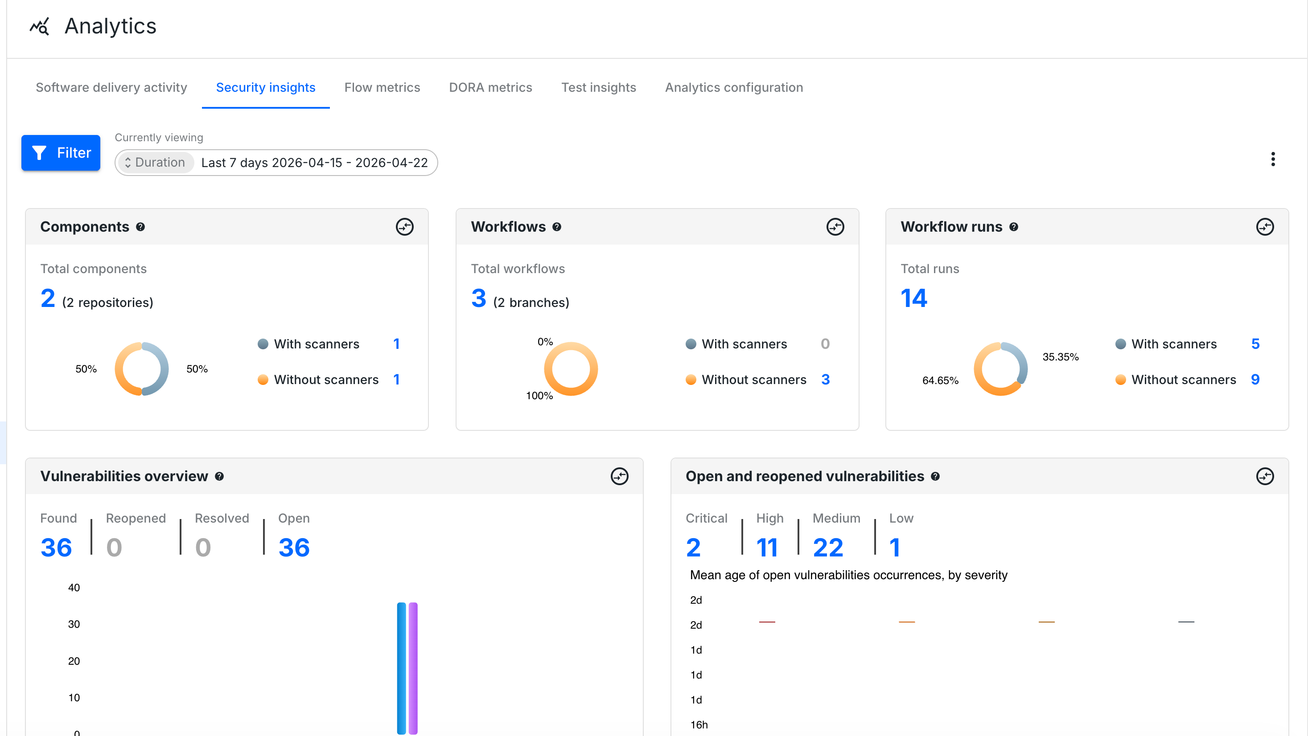Screen dimensions: 1308x736
Task: Switch to Analytics configuration tab
Action: coord(734,87)
